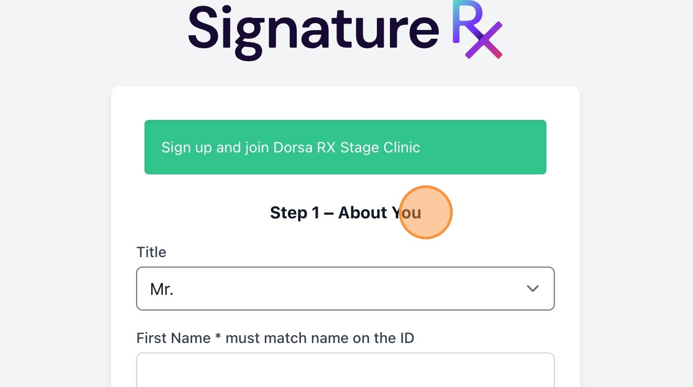Click the 'About' word in step heading
The width and height of the screenshot is (693, 387).
coord(362,213)
